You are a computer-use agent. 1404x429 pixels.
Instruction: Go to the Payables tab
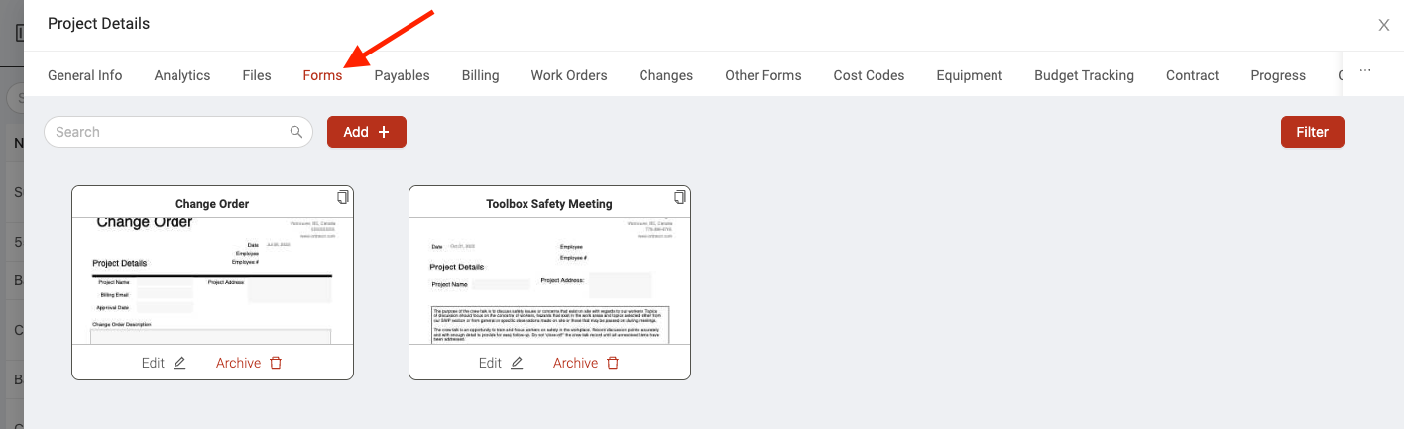(402, 75)
